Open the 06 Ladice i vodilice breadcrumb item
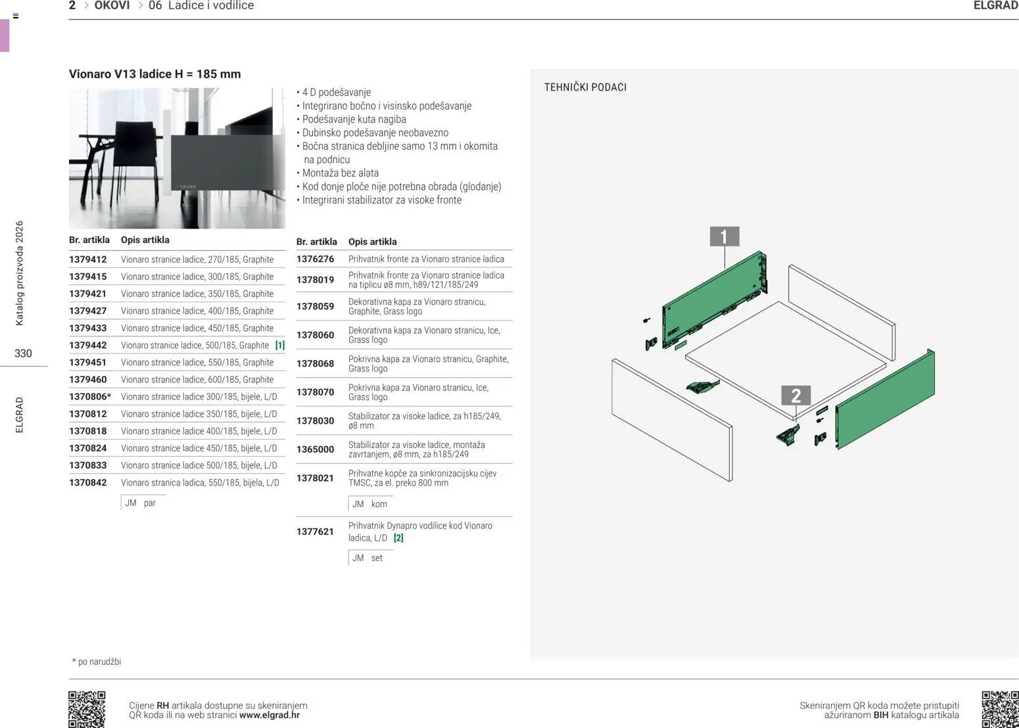Image resolution: width=1019 pixels, height=728 pixels. [x=201, y=6]
